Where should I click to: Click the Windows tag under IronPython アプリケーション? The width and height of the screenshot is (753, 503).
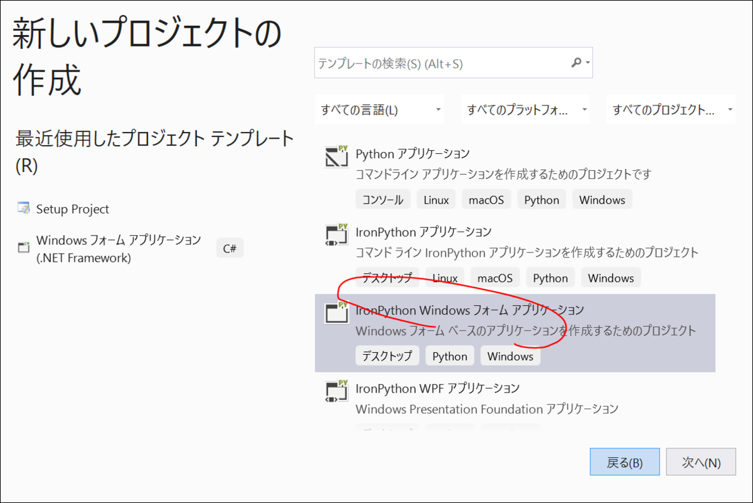point(611,278)
